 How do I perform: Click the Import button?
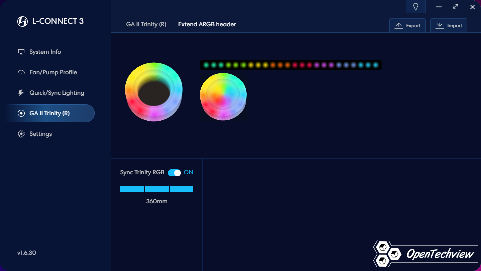[449, 25]
